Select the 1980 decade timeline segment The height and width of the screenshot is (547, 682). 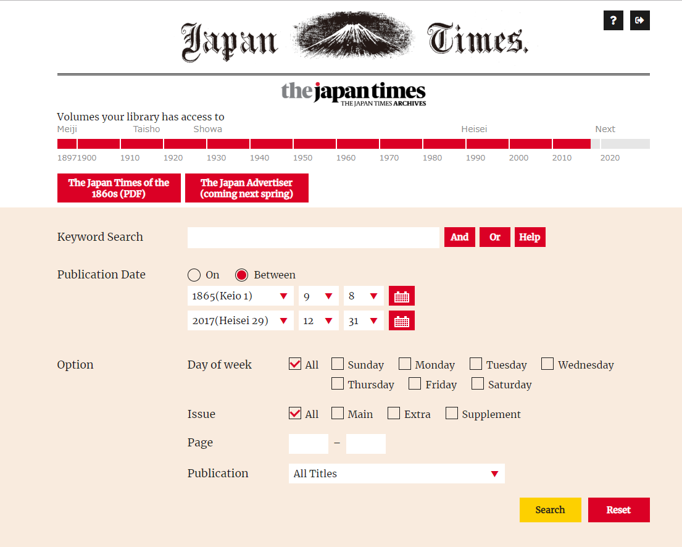coord(444,144)
